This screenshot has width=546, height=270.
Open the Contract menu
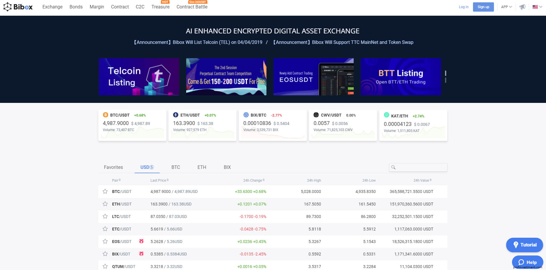120,7
